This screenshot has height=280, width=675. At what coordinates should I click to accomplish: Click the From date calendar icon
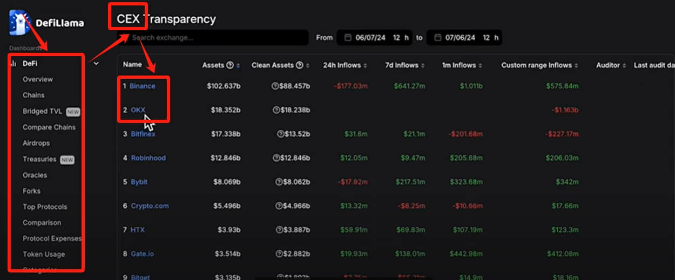point(347,38)
